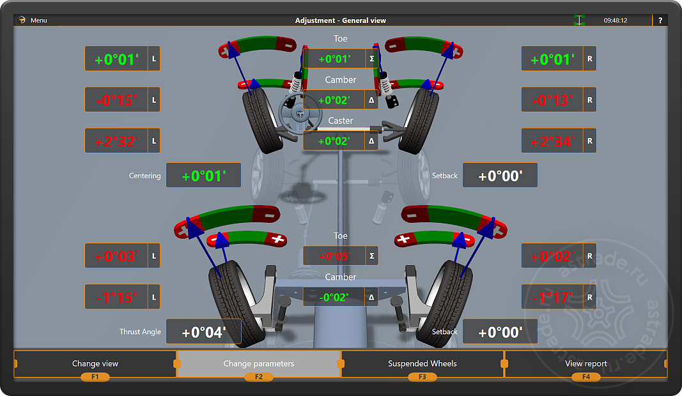Select the front left toe L indicator
Viewport: 682px width, 396px height.
click(x=154, y=59)
